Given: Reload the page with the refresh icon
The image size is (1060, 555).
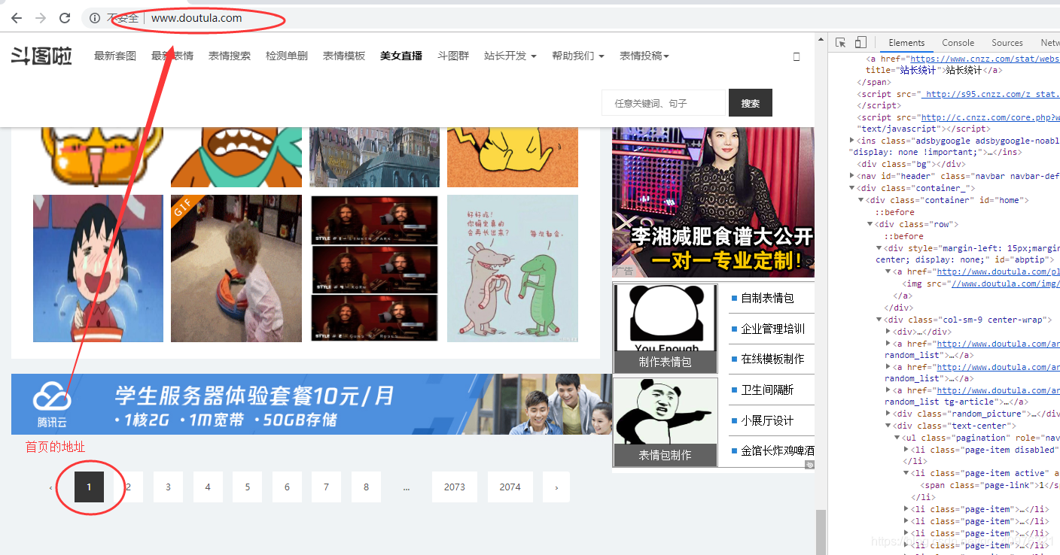Looking at the screenshot, I should coord(65,18).
